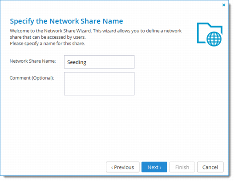Focus the Network Share Name field
The width and height of the screenshot is (234, 181).
99,62
